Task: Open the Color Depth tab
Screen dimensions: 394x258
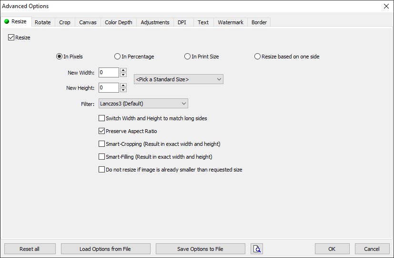Action: (x=118, y=22)
